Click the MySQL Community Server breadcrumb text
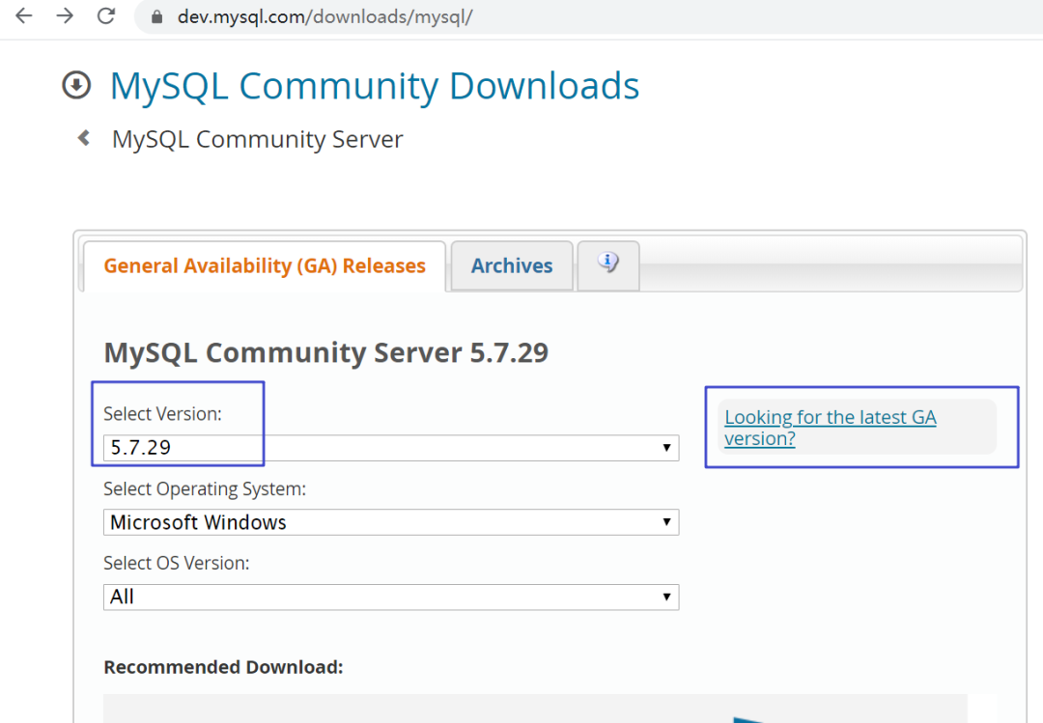This screenshot has width=1043, height=723. click(257, 139)
